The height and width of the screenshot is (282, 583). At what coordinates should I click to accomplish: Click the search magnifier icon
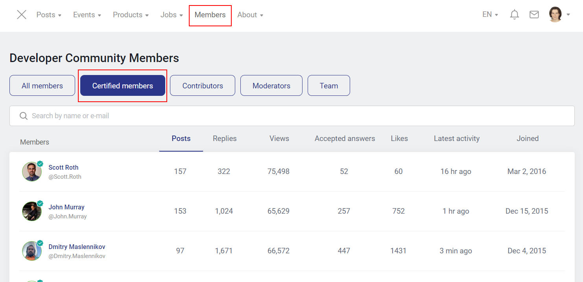(x=24, y=116)
